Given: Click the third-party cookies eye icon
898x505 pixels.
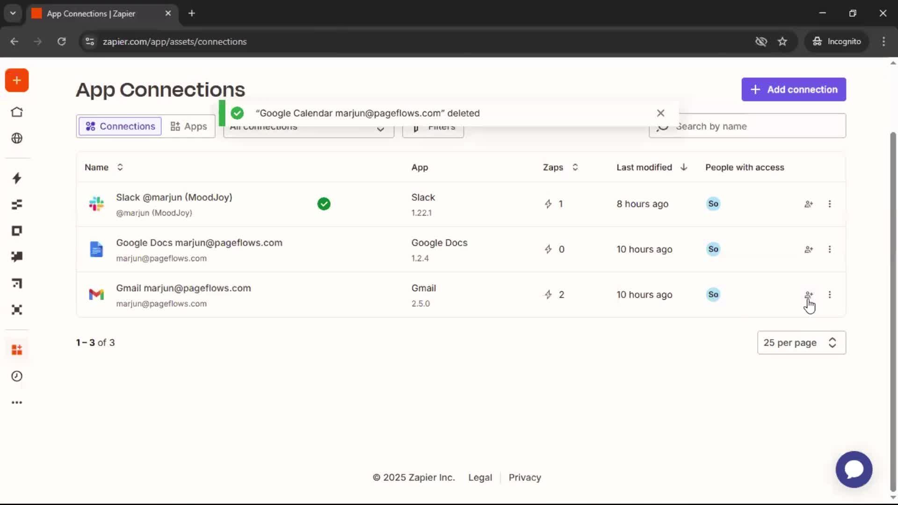Looking at the screenshot, I should coord(761,42).
